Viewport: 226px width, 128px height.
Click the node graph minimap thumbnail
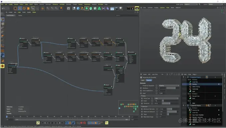coord(128,108)
